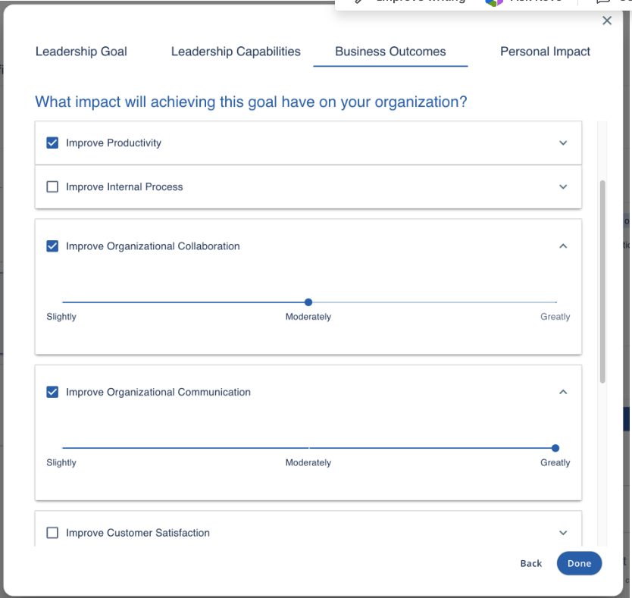Screen dimensions: 632x598
Task: Enable the Improve Internal Process checkbox
Action: pyautogui.click(x=52, y=186)
